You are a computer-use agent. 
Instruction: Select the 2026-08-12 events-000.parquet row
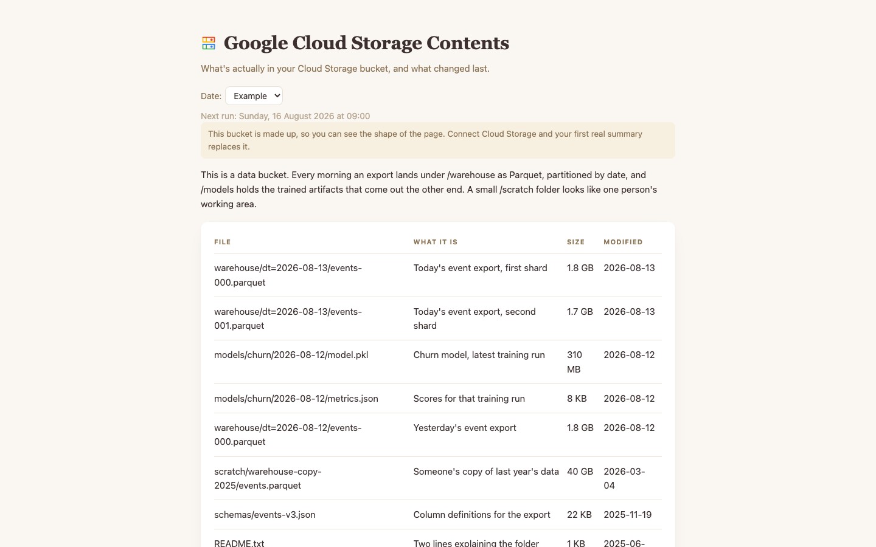438,435
